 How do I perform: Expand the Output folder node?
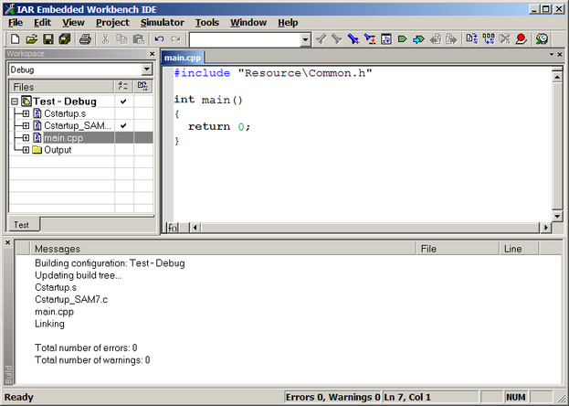pos(26,150)
